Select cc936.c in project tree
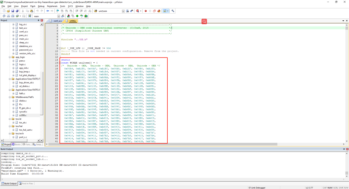Viewport: 349px width, 189px height. [23, 115]
